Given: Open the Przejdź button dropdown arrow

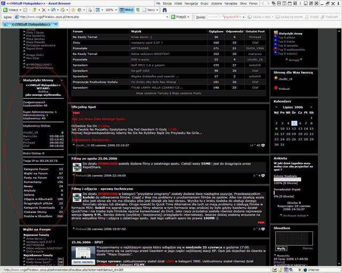Looking at the screenshot, I should tap(188, 17).
